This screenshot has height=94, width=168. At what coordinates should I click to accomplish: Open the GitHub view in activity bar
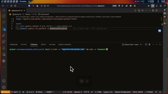[4, 61]
